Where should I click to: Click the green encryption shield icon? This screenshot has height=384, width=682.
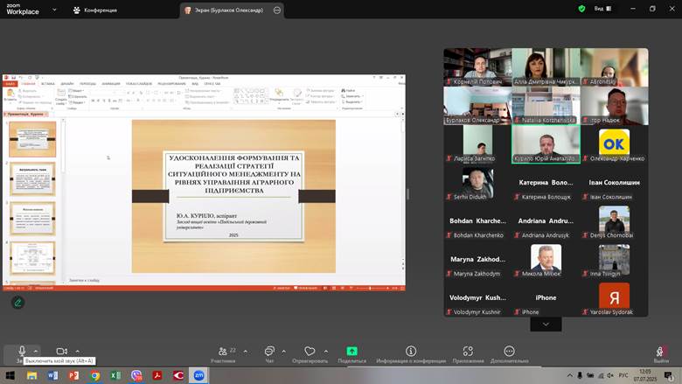pyautogui.click(x=581, y=9)
